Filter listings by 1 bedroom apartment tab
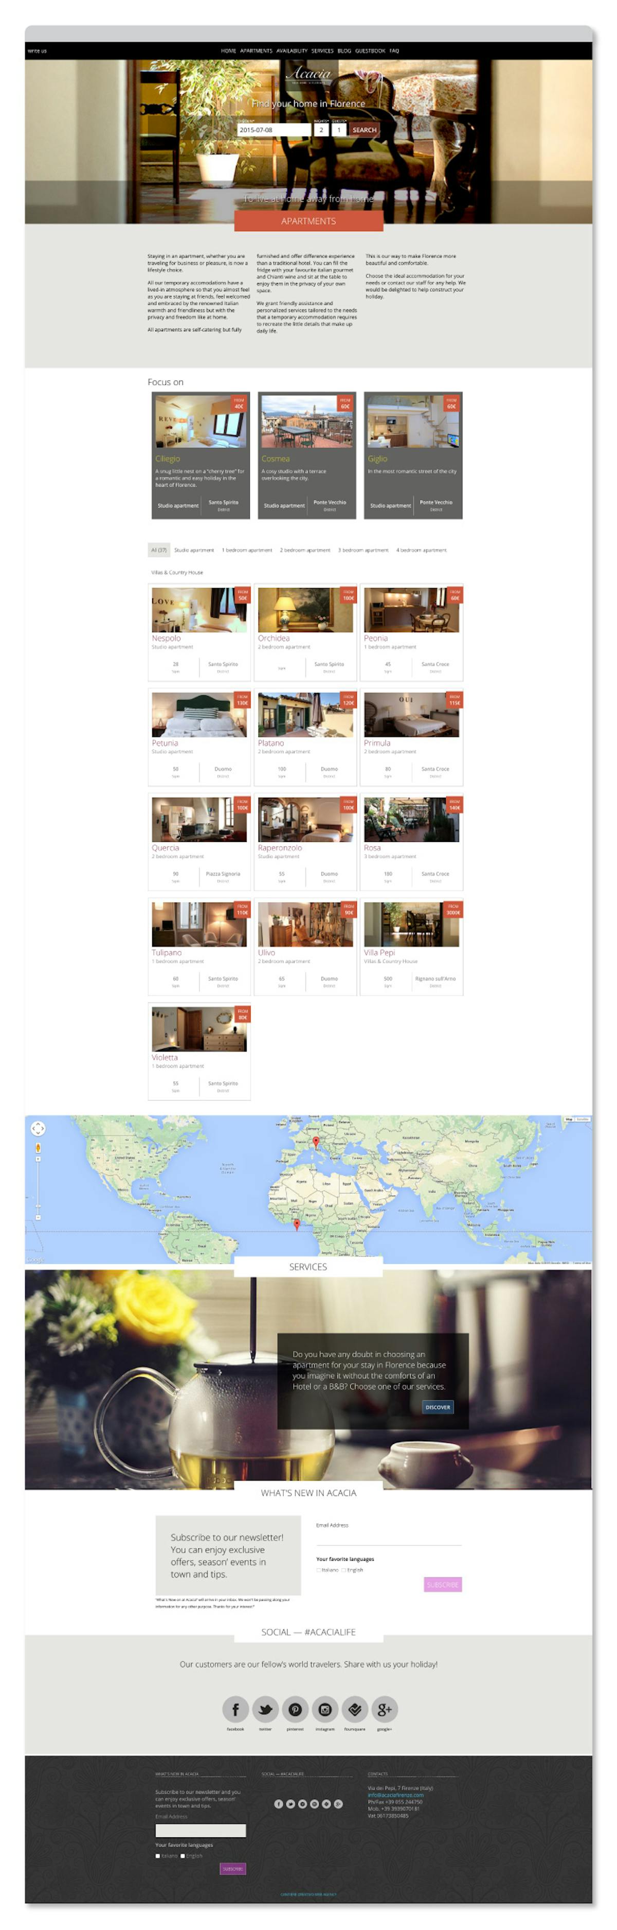617x1930 pixels. pos(247,550)
